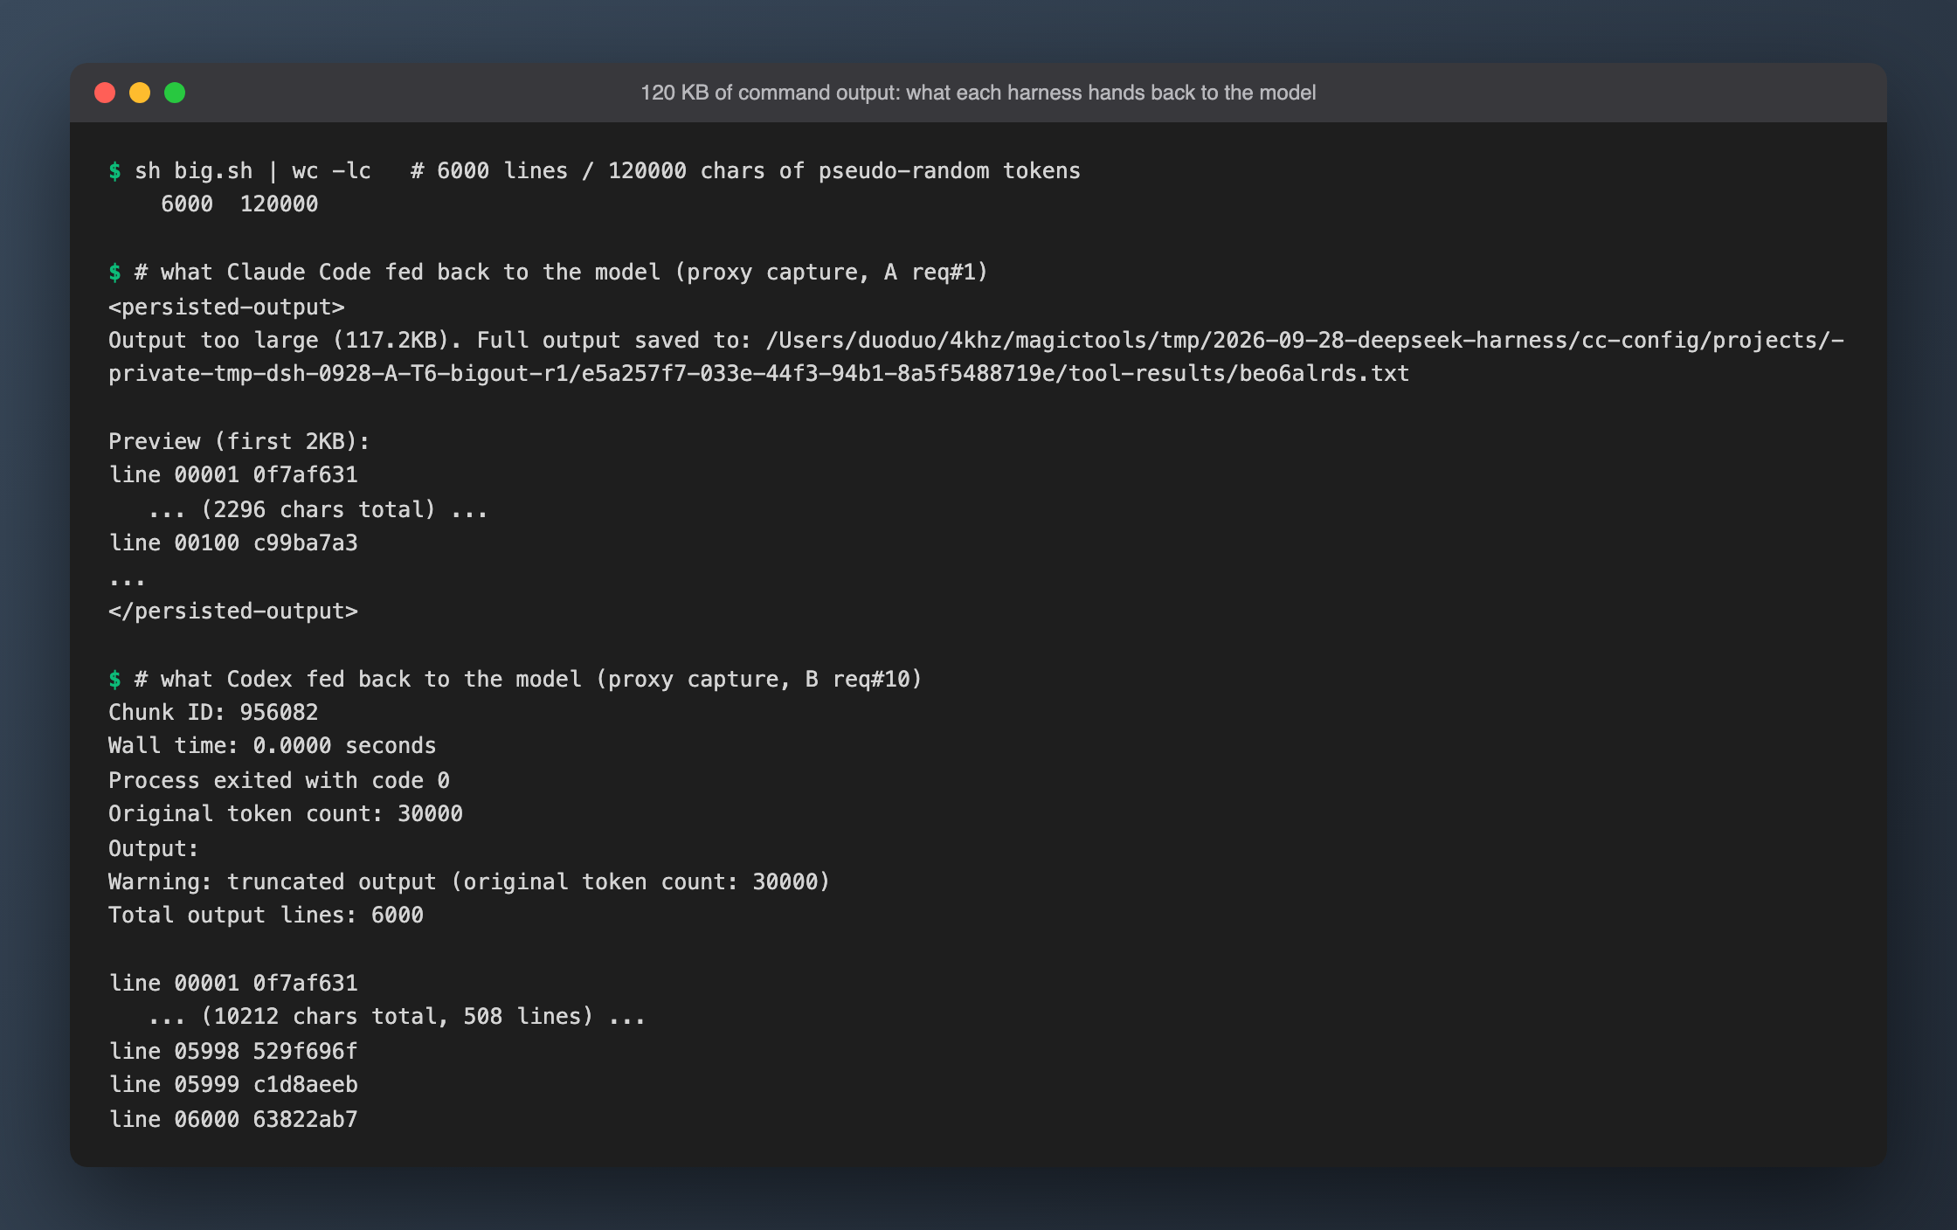1957x1230 pixels.
Task: Close the terminal window with red button
Action: tap(105, 93)
